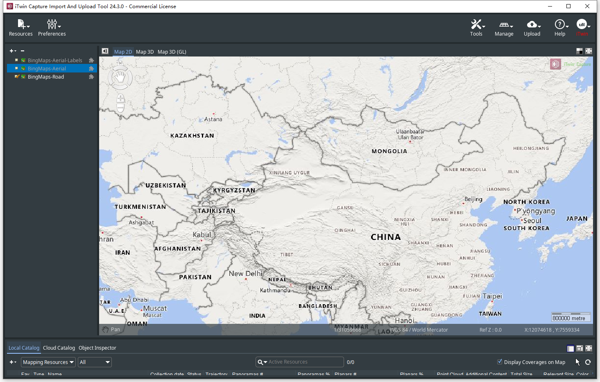
Task: Open catalog add plus dropdown
Action: pyautogui.click(x=13, y=362)
